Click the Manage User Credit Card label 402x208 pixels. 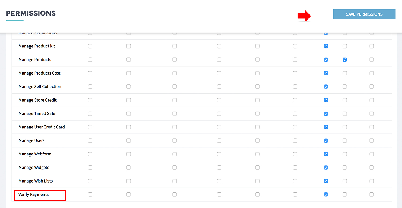tap(42, 127)
